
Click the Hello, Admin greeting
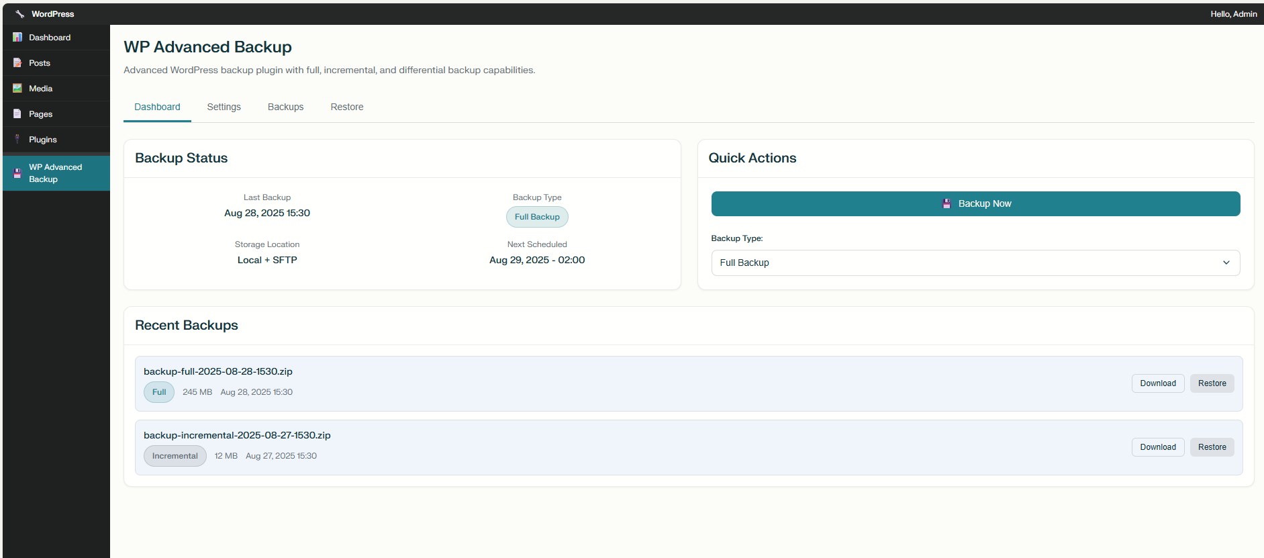1234,14
